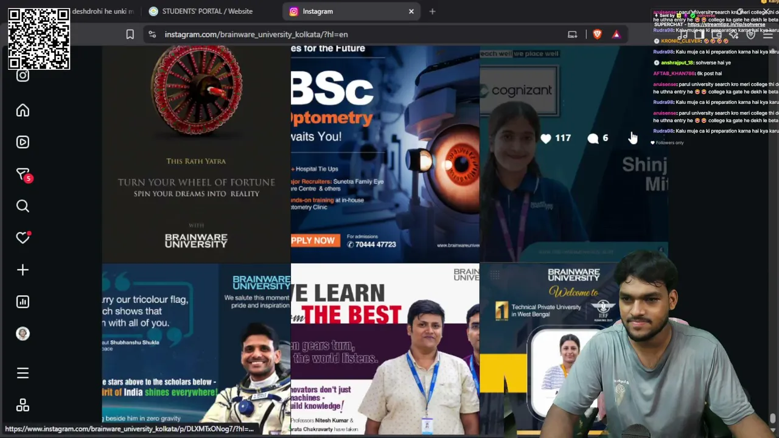Open the Rath Yatra wheel post
This screenshot has width=779, height=438.
[196, 153]
